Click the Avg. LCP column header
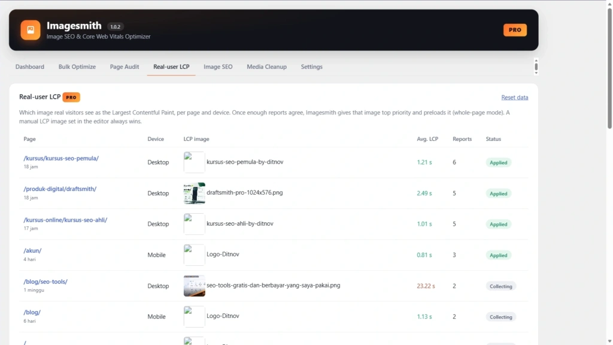The image size is (613, 345). 427,139
